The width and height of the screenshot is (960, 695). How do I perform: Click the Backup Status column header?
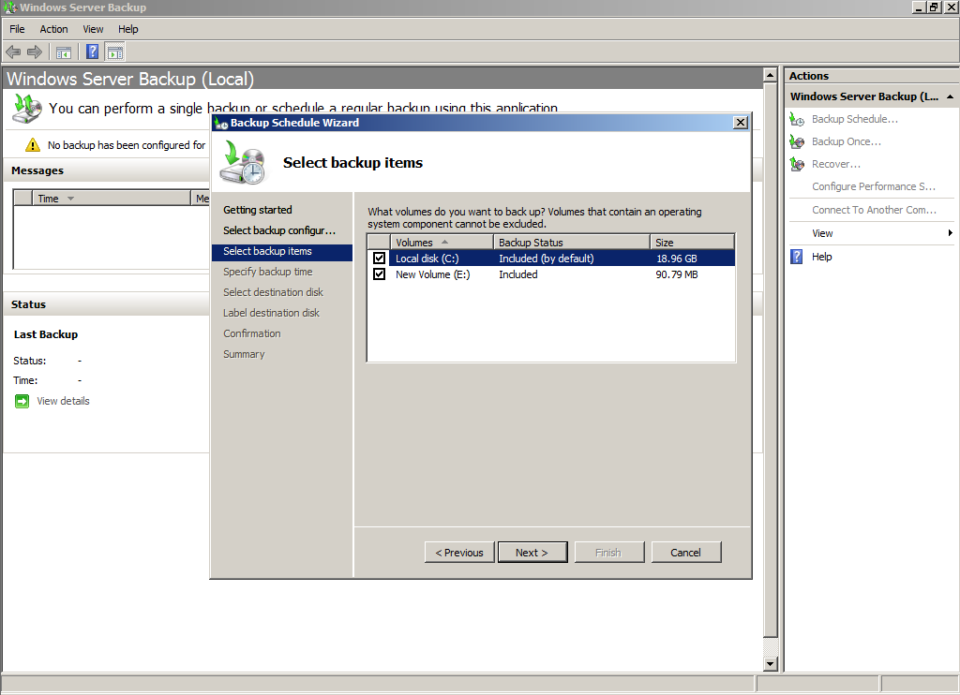(x=571, y=243)
